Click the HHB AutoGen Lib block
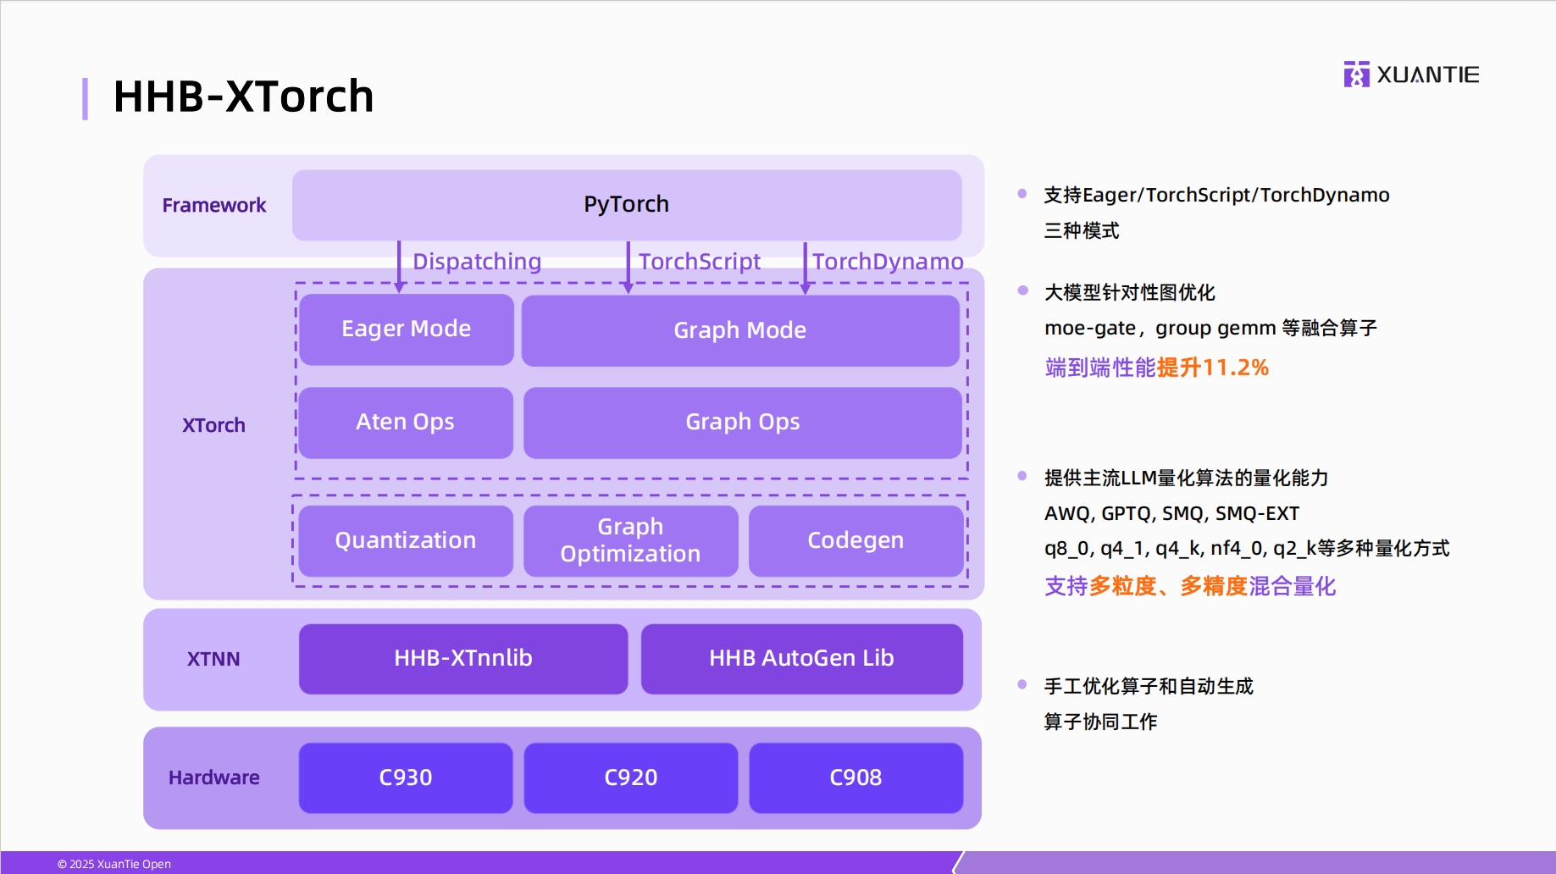The width and height of the screenshot is (1556, 874). 802,659
